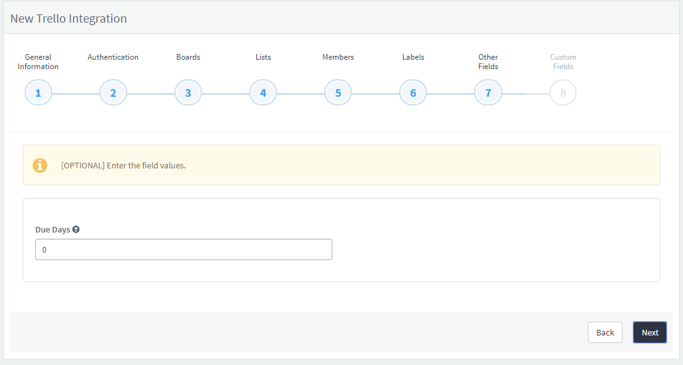This screenshot has width=683, height=365.
Task: Click the yellow info icon in the notice
Action: 40,165
